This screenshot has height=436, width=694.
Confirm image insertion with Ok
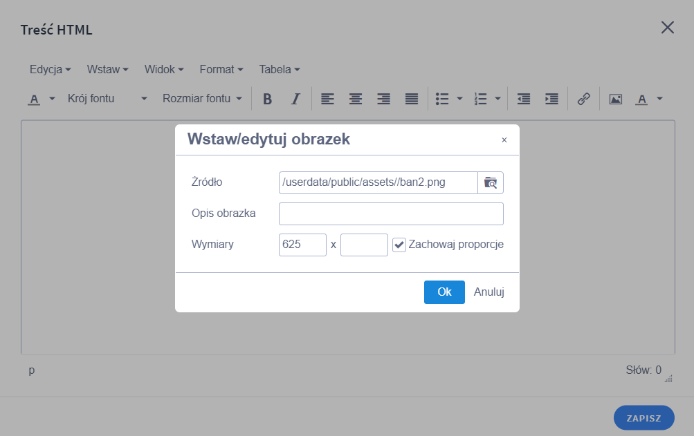coord(444,292)
